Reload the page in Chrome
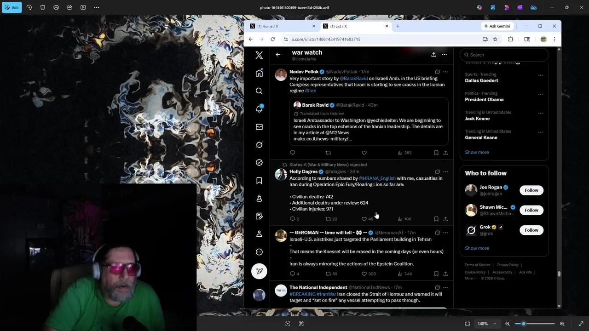The width and height of the screenshot is (589, 331). coord(272,39)
